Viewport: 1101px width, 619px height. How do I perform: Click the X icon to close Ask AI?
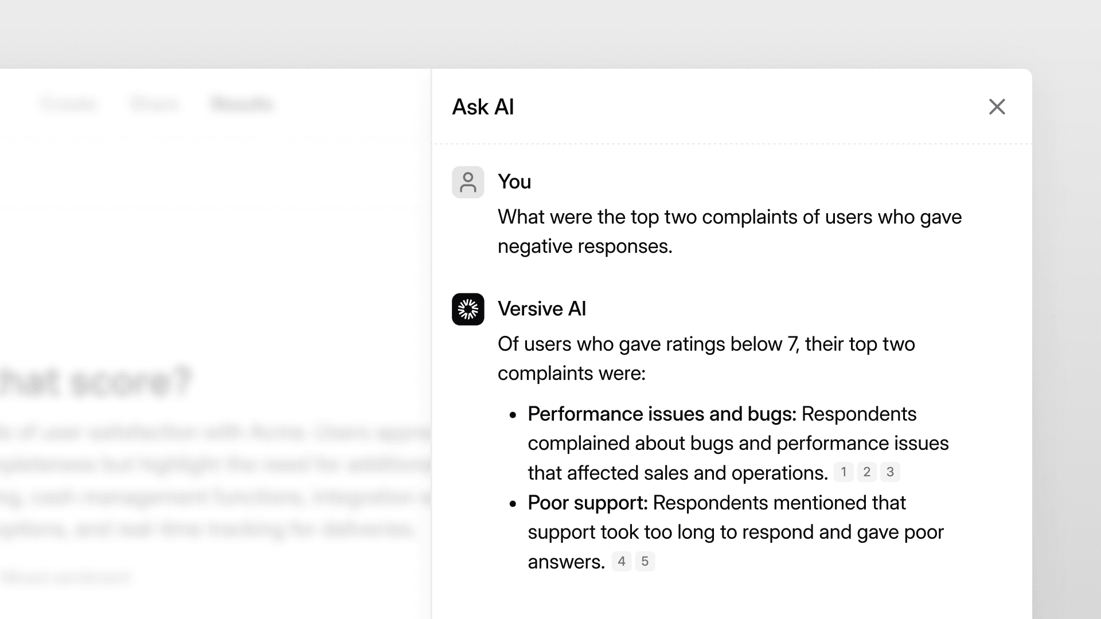997,107
